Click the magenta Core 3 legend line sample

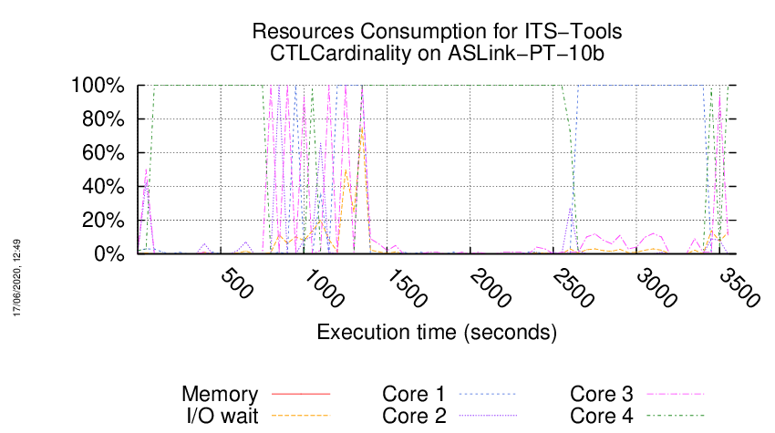(676, 394)
